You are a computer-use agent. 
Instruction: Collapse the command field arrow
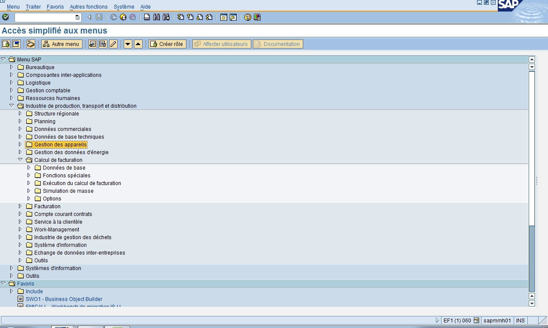89,17
